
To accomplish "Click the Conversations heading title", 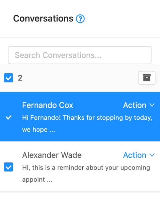I will click(x=43, y=18).
